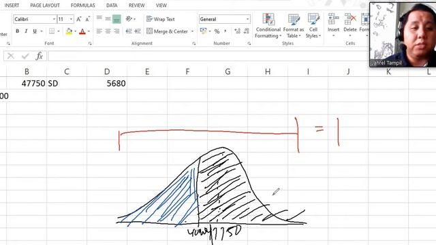Open Cell Styles gallery
436x245 pixels.
313,26
